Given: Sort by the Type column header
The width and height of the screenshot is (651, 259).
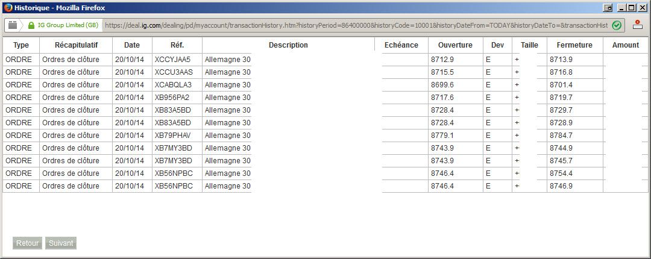Looking at the screenshot, I should click(x=20, y=45).
